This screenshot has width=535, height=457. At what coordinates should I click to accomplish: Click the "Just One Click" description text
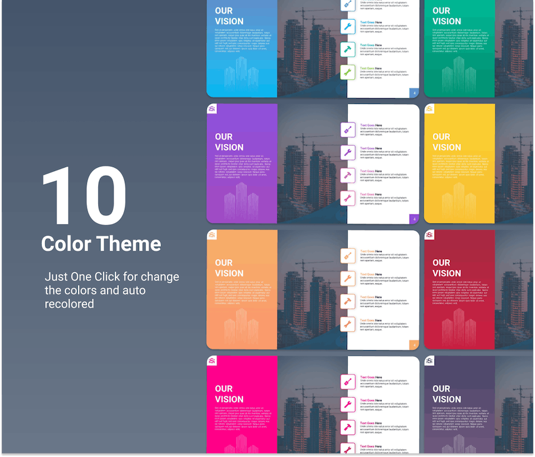point(111,290)
